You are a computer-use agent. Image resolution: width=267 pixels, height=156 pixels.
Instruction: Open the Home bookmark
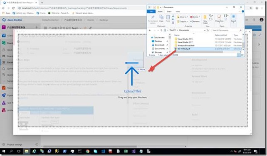(41, 13)
